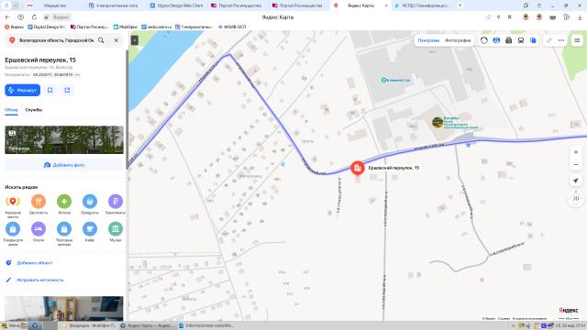Screen dimensions: 587x330
Task: Go back in browser
Action: coord(7,17)
